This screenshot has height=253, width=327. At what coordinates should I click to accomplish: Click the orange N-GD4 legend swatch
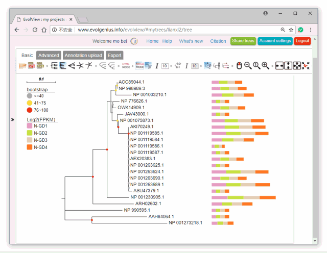pos(30,147)
